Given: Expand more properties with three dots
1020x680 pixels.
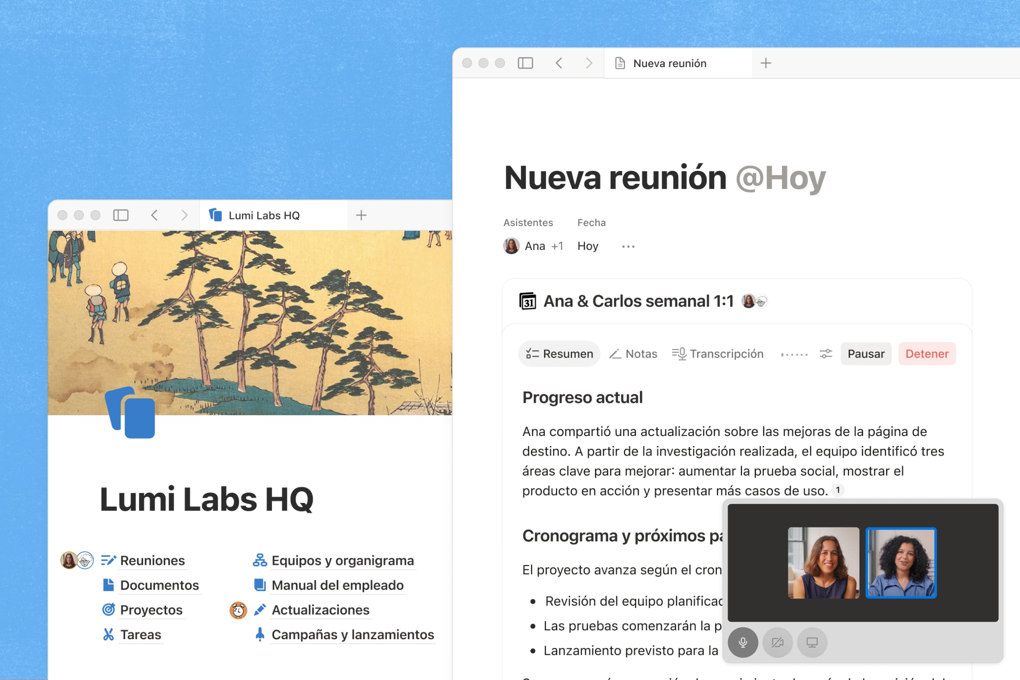Looking at the screenshot, I should (x=629, y=246).
